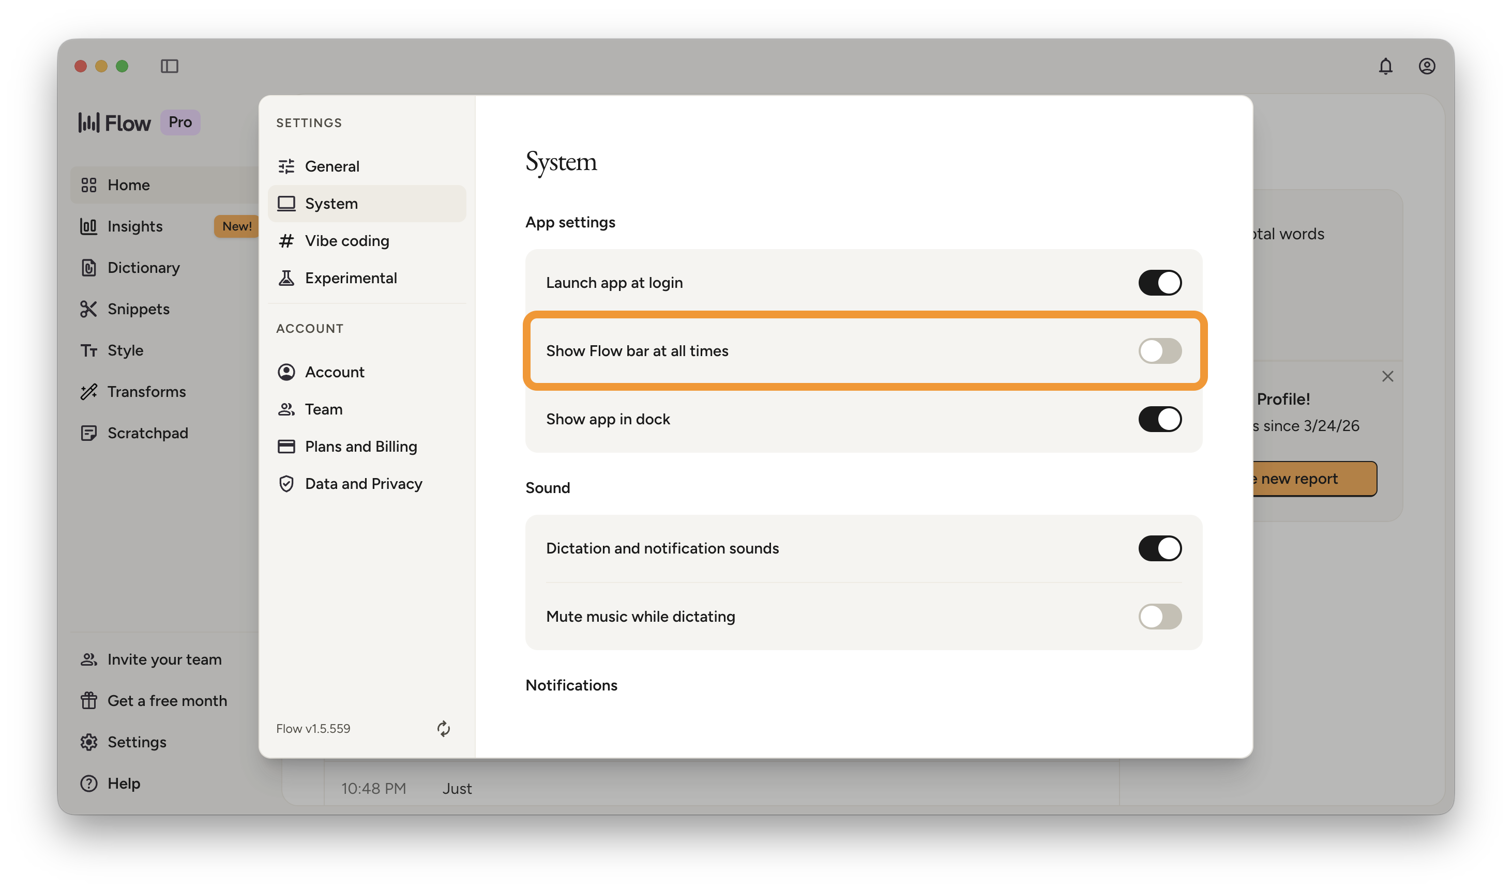The image size is (1512, 891).
Task: Select Vibe coding settings tab
Action: point(367,241)
